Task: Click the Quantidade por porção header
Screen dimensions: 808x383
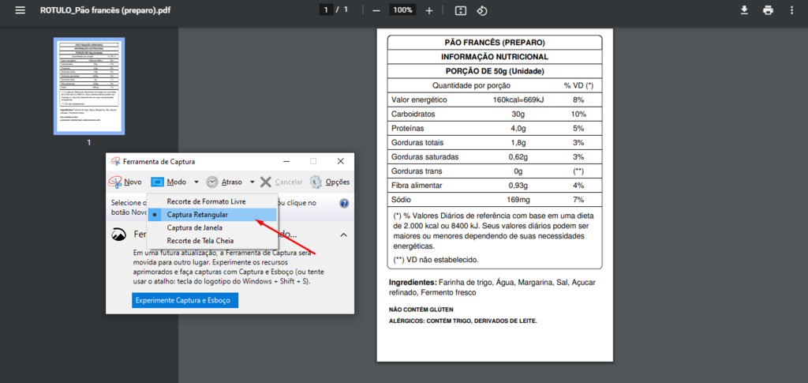Action: pyautogui.click(x=471, y=85)
